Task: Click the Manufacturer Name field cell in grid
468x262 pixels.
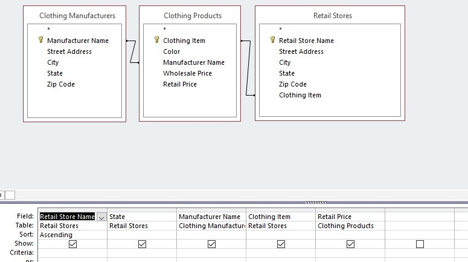Action: click(211, 217)
